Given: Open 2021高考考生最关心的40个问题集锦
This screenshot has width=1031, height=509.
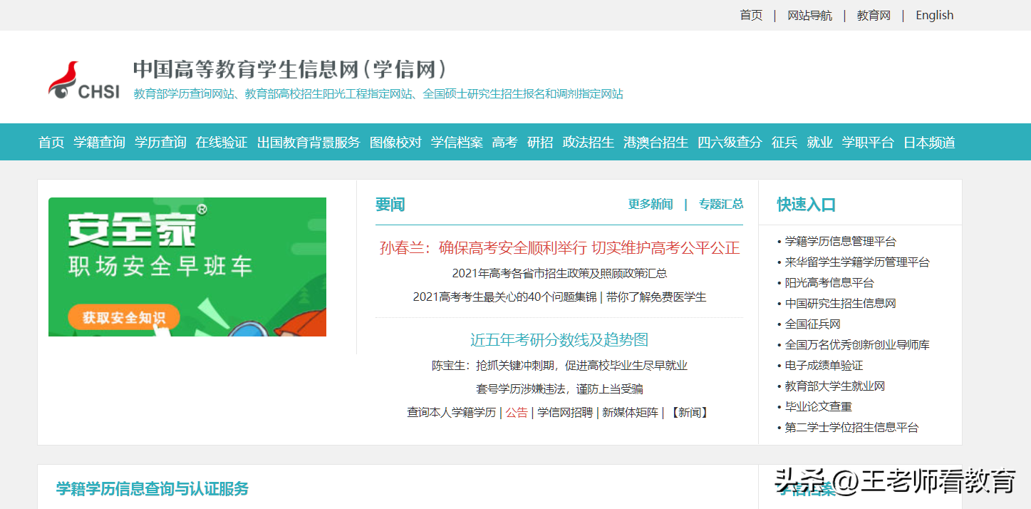Looking at the screenshot, I should point(504,297).
